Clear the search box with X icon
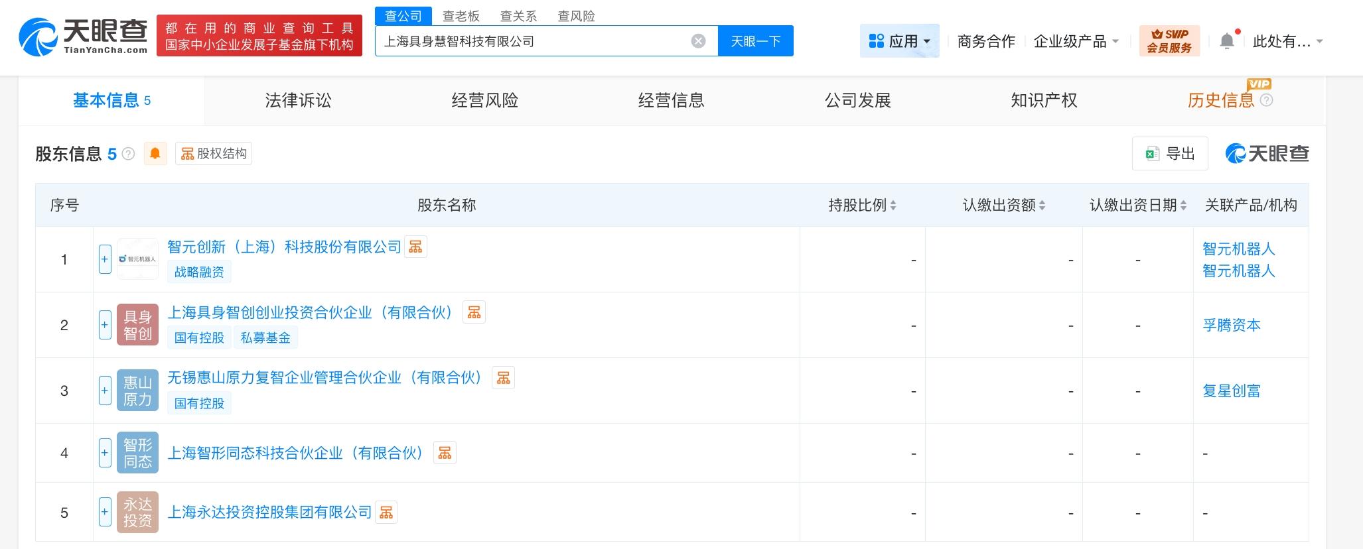Screen dimensions: 1363x549 point(698,41)
